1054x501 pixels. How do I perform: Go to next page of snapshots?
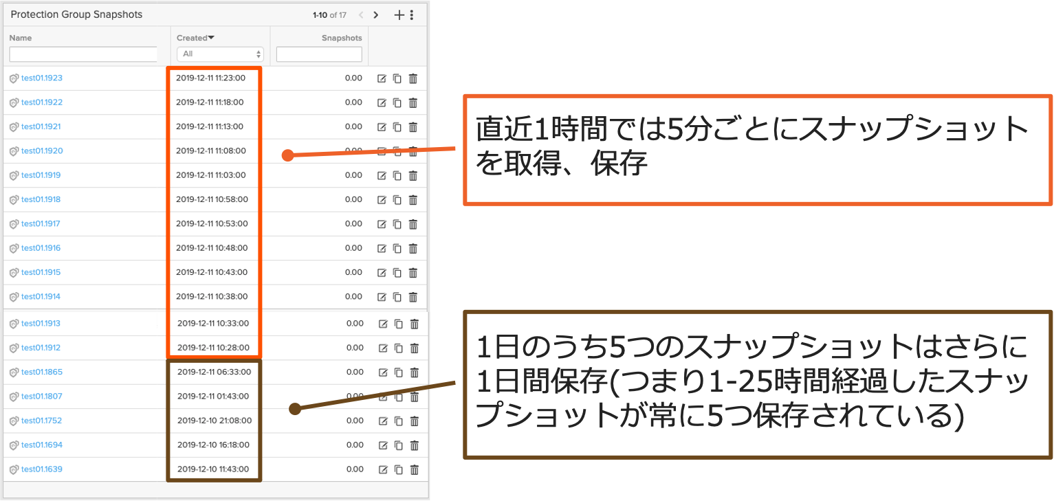pos(376,15)
